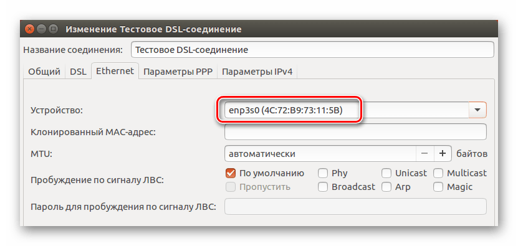Maximize the connection editor window

(x=53, y=29)
